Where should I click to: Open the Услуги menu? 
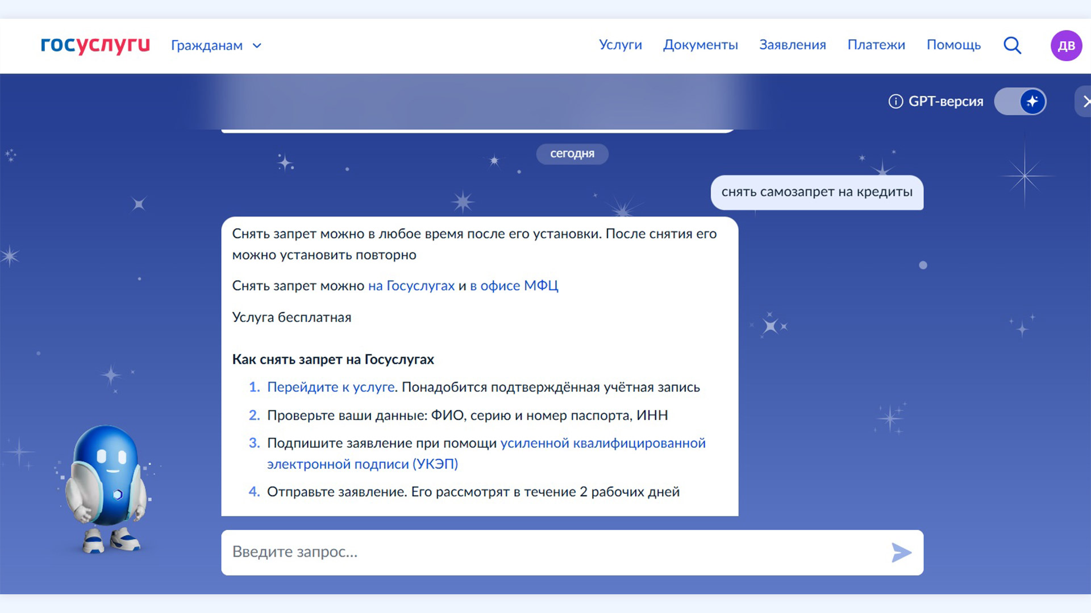620,45
